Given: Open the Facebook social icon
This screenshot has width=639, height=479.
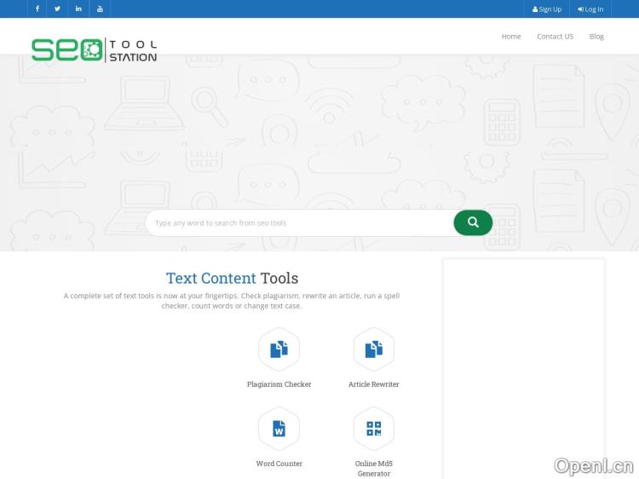Looking at the screenshot, I should pyautogui.click(x=37, y=9).
